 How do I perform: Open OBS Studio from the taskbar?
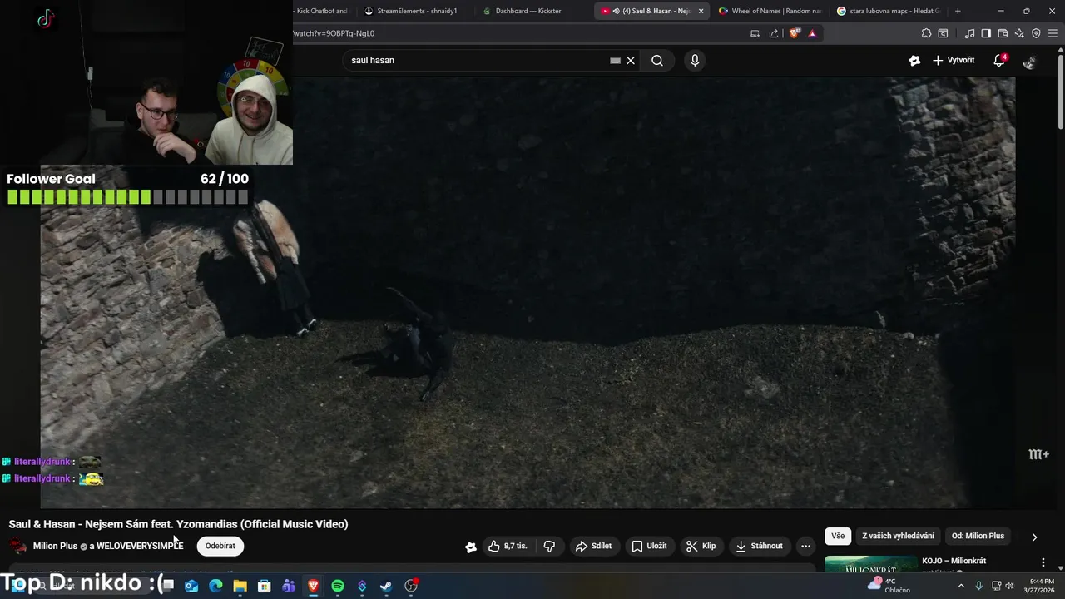(x=411, y=586)
